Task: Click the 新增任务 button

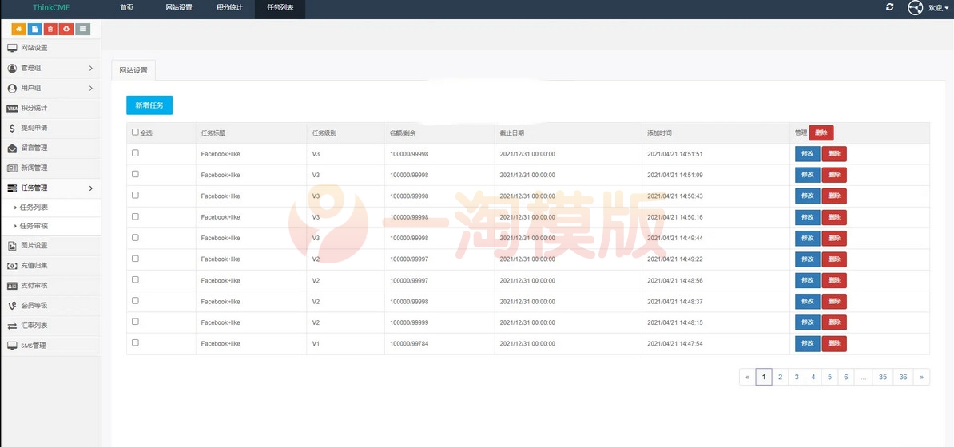Action: [x=149, y=105]
